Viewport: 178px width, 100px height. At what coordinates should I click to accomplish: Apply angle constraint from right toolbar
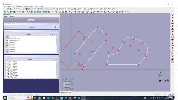pyautogui.click(x=172, y=56)
